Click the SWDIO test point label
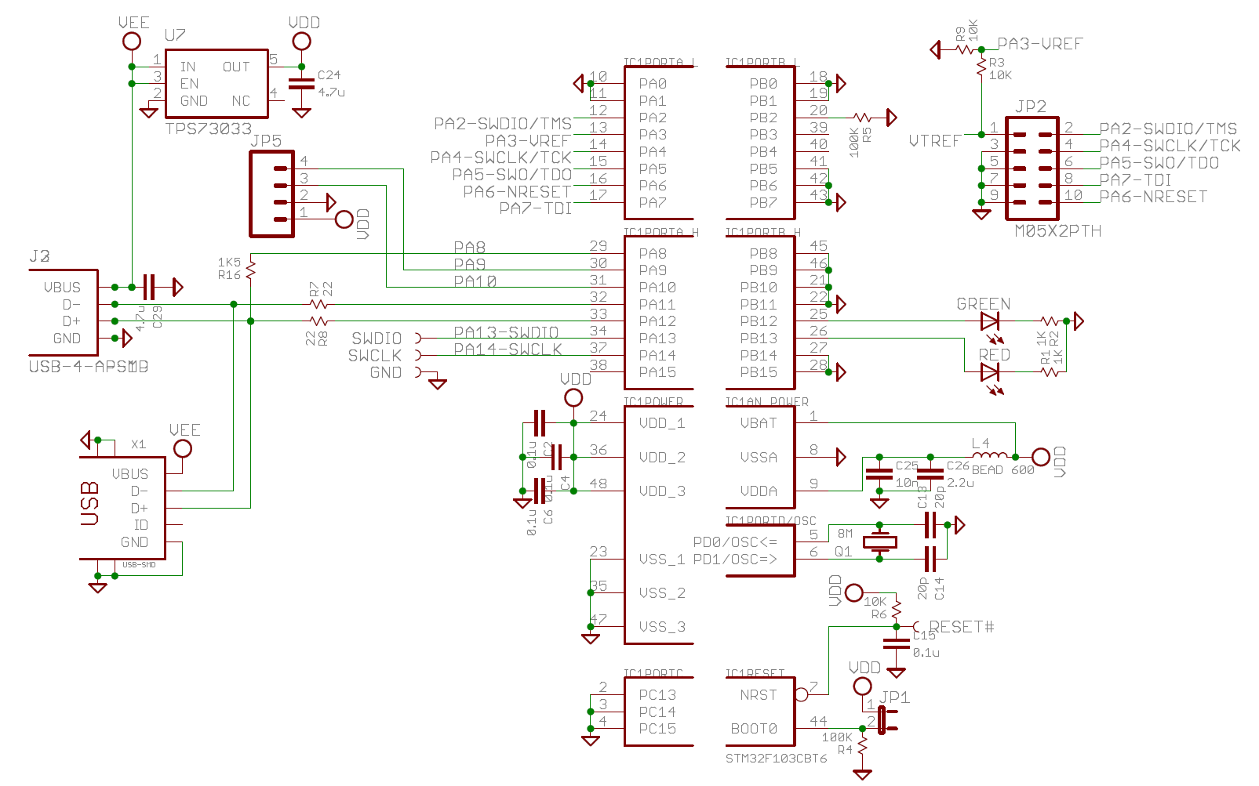This screenshot has height=786, width=1259. pos(377,339)
